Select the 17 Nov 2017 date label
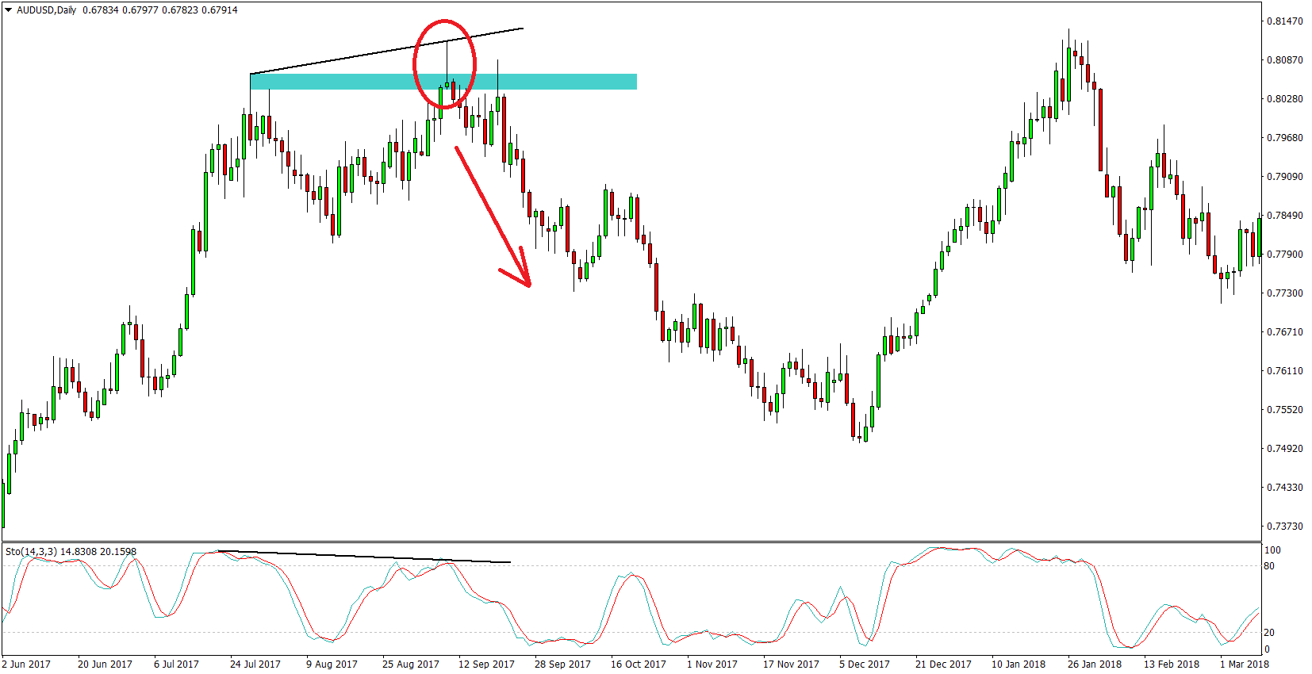 pos(791,664)
